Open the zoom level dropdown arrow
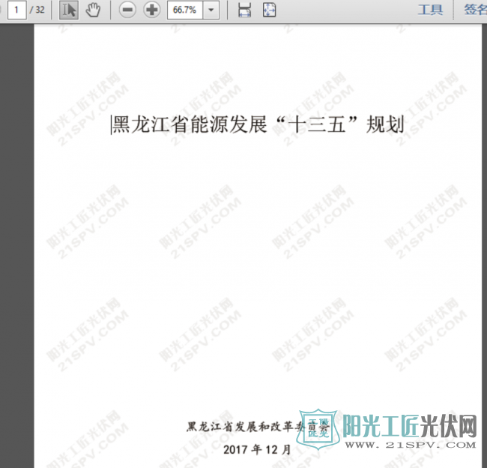 click(x=213, y=10)
